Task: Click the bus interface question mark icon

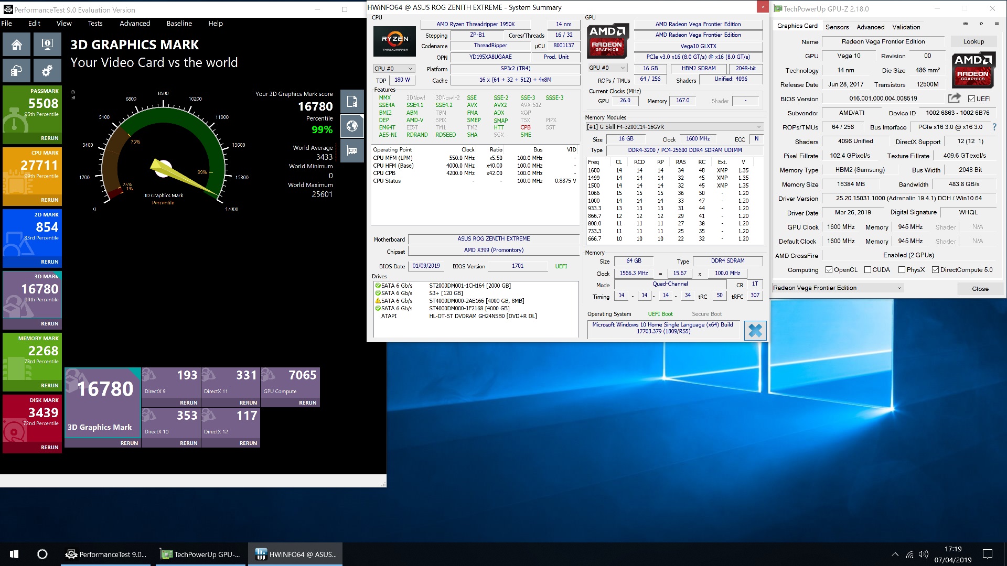Action: [994, 127]
